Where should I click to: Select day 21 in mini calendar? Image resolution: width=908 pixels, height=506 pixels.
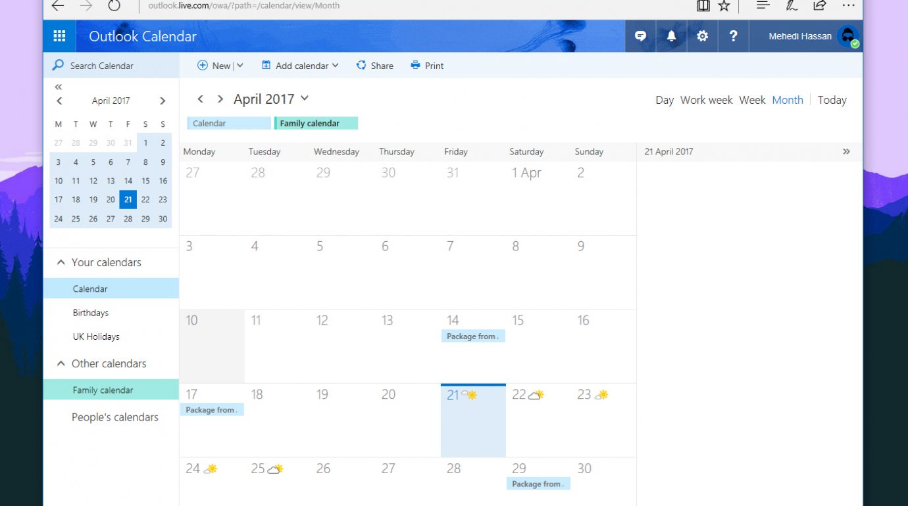click(128, 200)
